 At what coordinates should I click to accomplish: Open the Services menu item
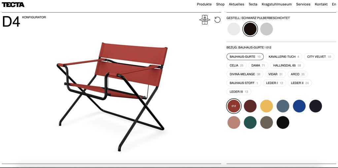click(303, 4)
